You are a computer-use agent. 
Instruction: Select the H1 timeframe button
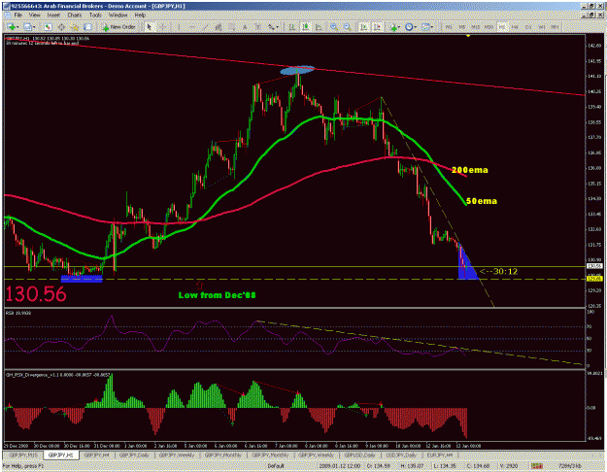(502, 27)
